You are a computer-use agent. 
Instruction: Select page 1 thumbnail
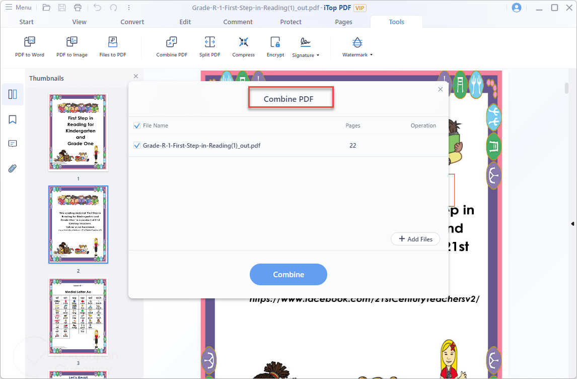click(78, 132)
